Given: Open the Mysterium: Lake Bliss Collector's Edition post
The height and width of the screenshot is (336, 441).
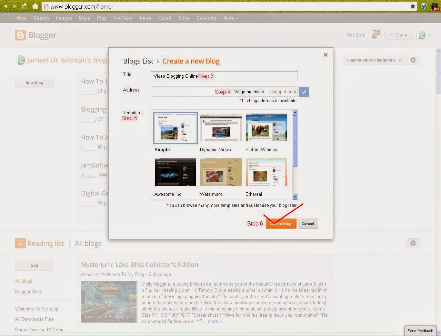Looking at the screenshot, I should point(140,265).
